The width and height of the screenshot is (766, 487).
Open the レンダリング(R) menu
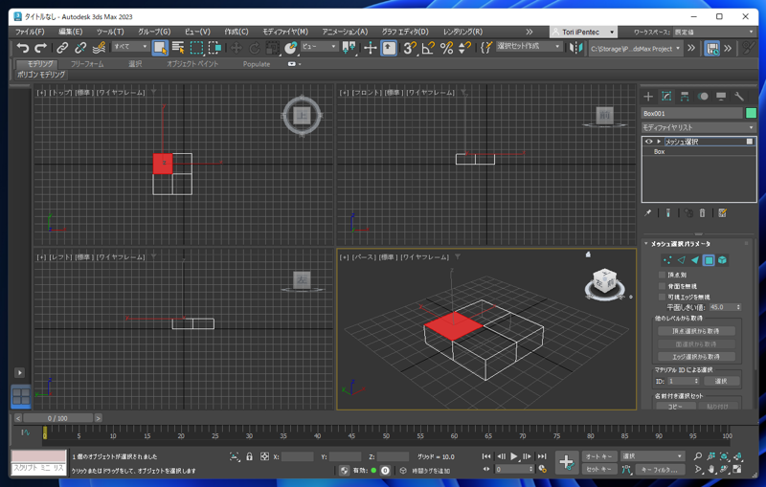[x=462, y=32]
